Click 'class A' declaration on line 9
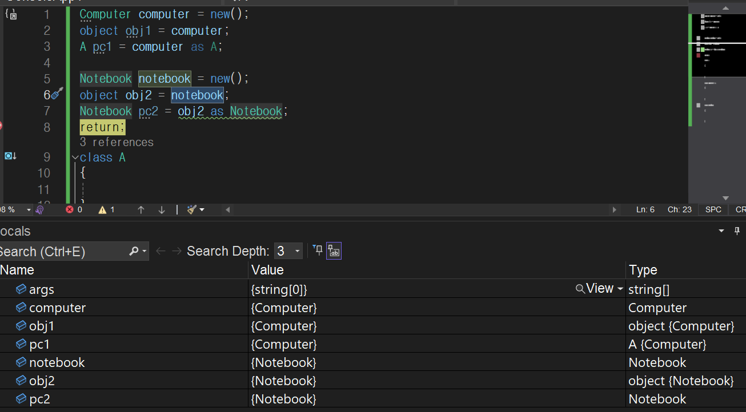 coord(103,157)
